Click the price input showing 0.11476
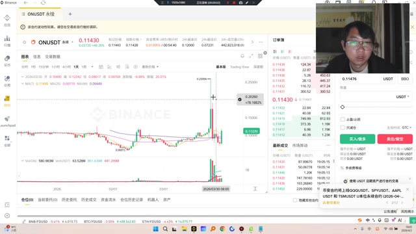Image resolution: width=416 pixels, height=234 pixels. [367, 79]
